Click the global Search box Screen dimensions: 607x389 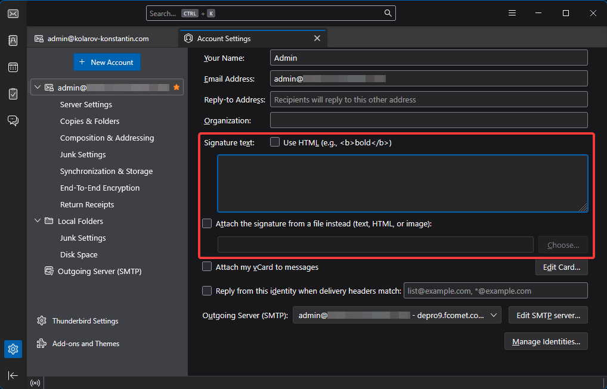271,13
